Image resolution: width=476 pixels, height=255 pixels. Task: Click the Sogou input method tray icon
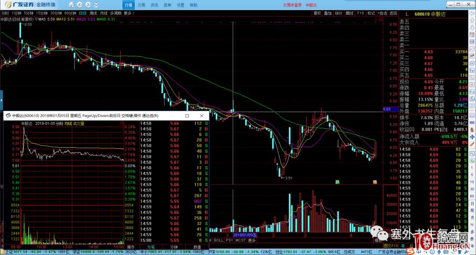[410, 251]
